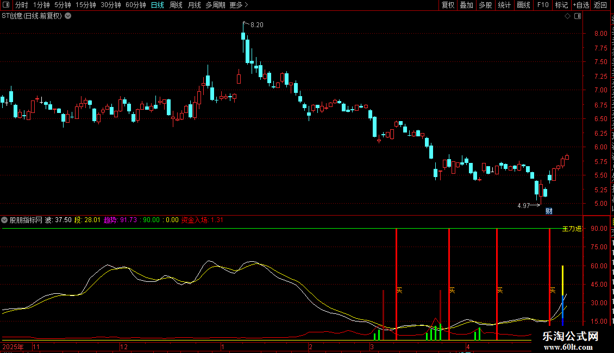
Task: Click the 标记 mark button
Action: tap(561, 5)
